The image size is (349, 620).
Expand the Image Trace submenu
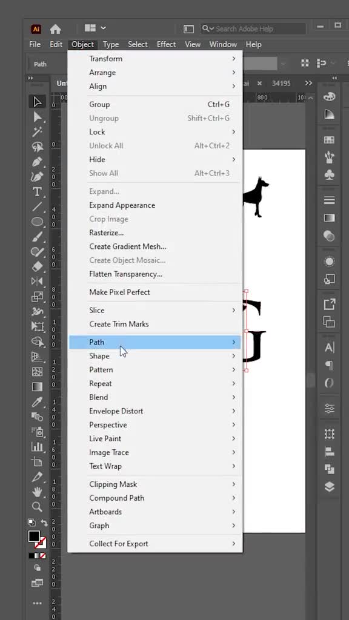(155, 452)
